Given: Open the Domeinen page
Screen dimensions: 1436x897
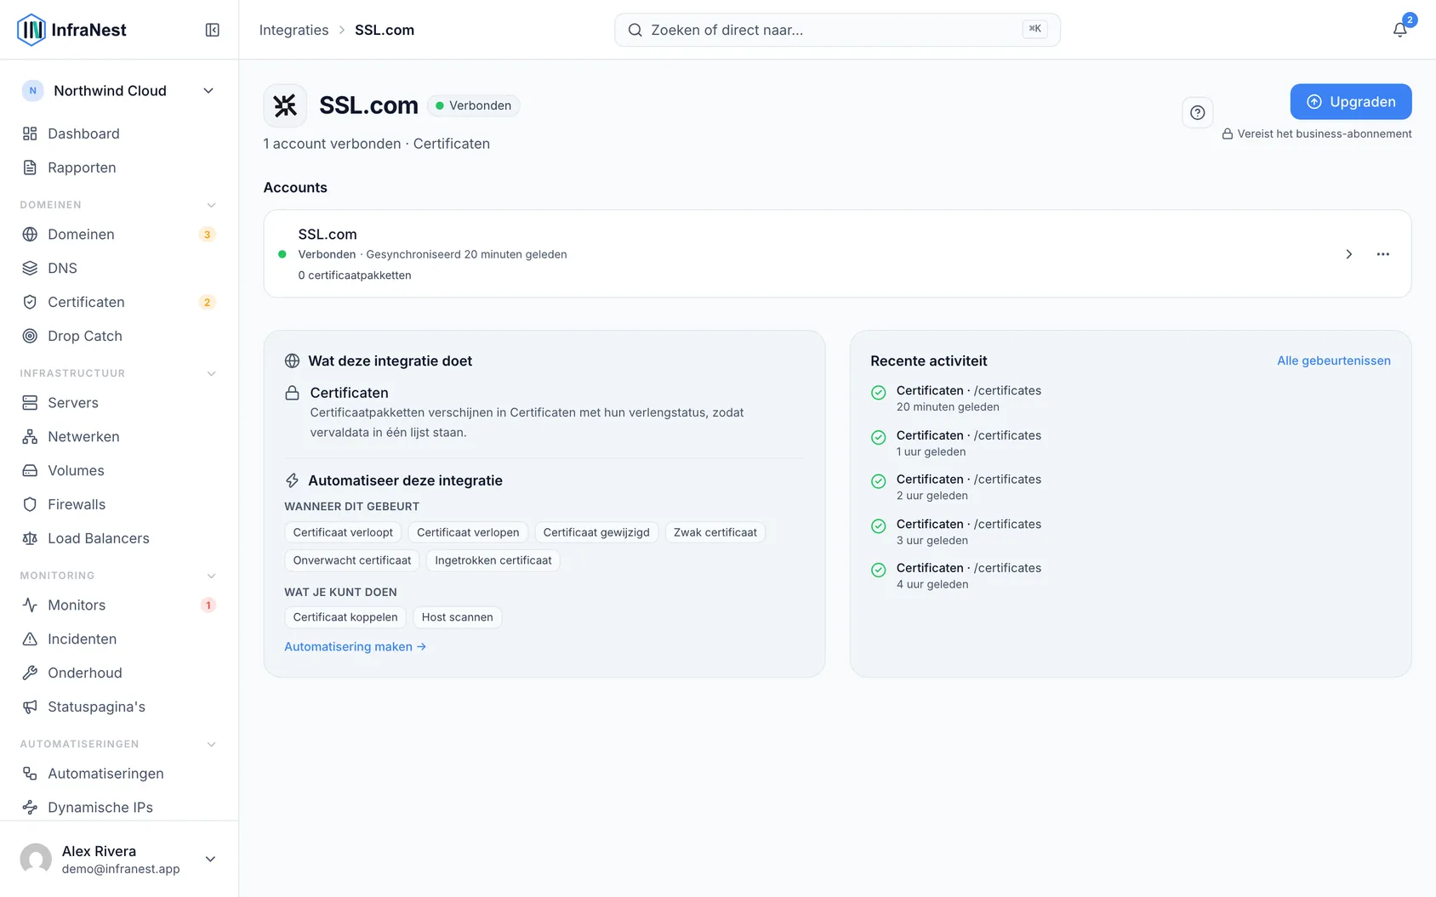Looking at the screenshot, I should pos(119,234).
